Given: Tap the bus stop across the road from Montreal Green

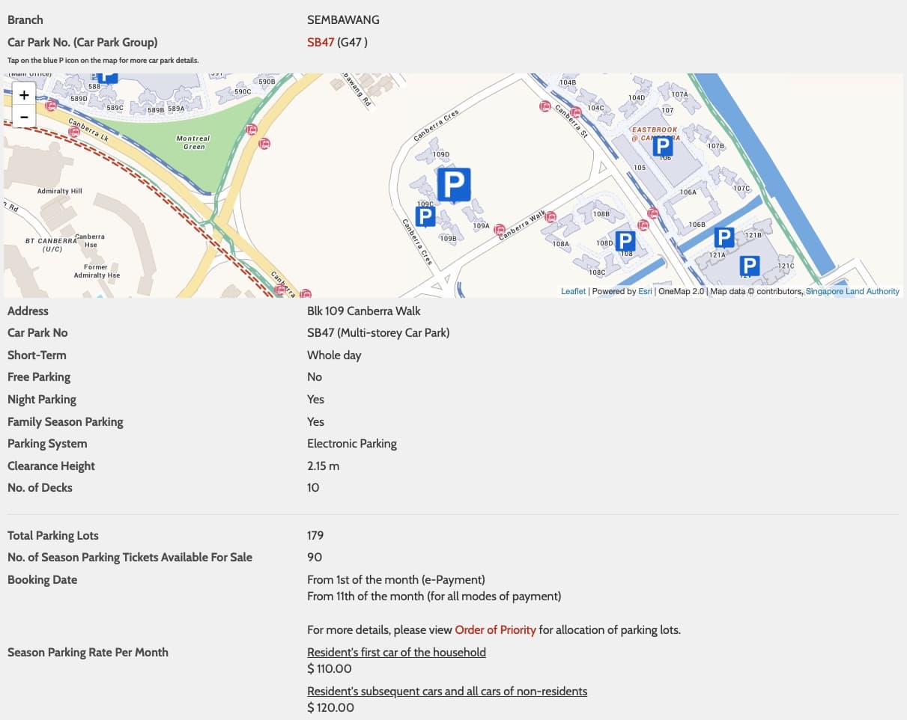Looking at the screenshot, I should tap(264, 144).
